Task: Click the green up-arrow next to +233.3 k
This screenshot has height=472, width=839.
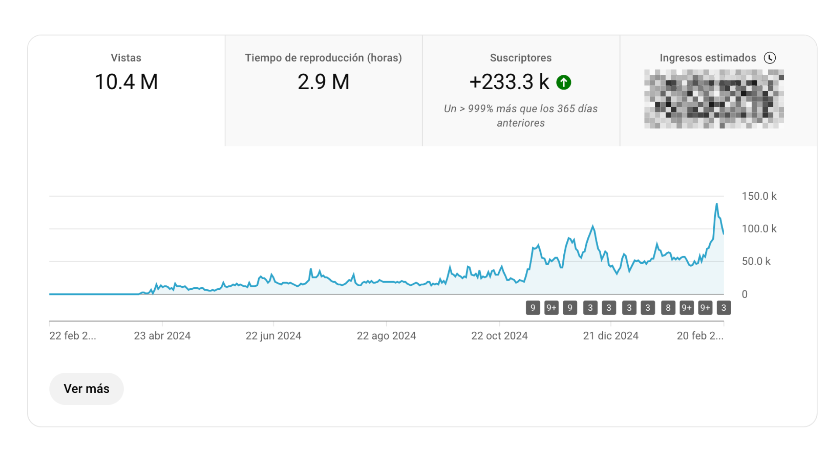Action: [563, 82]
